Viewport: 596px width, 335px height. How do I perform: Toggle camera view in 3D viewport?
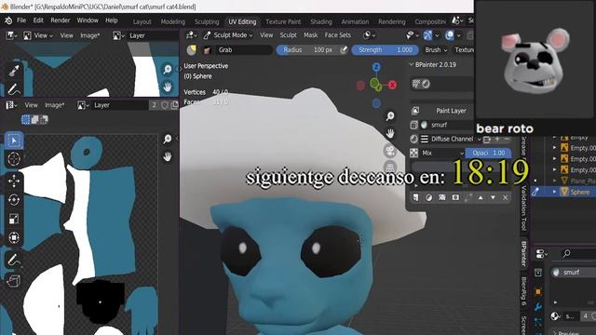[390, 151]
